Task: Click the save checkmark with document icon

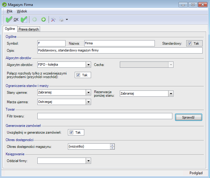Action: [24, 20]
